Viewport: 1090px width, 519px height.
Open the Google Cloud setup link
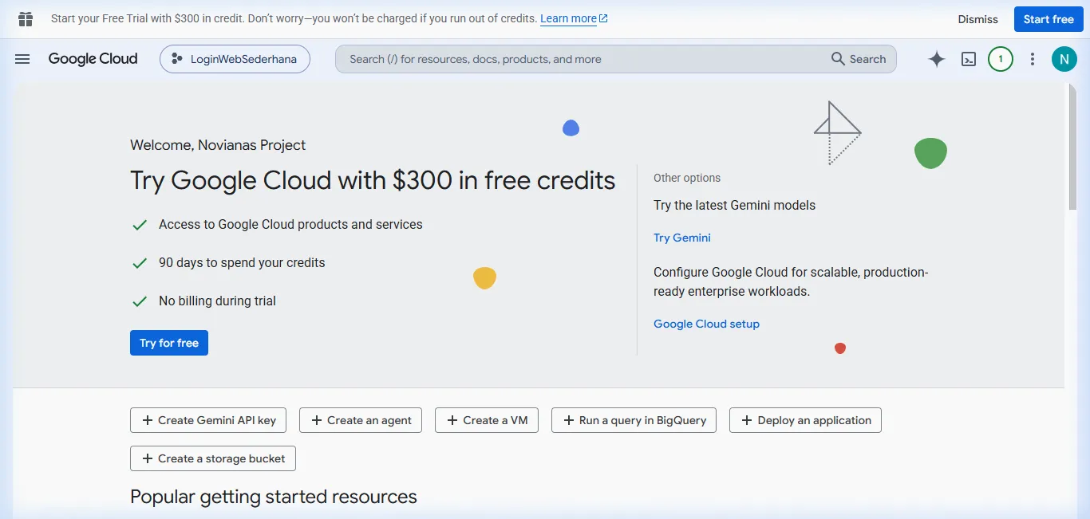click(706, 324)
